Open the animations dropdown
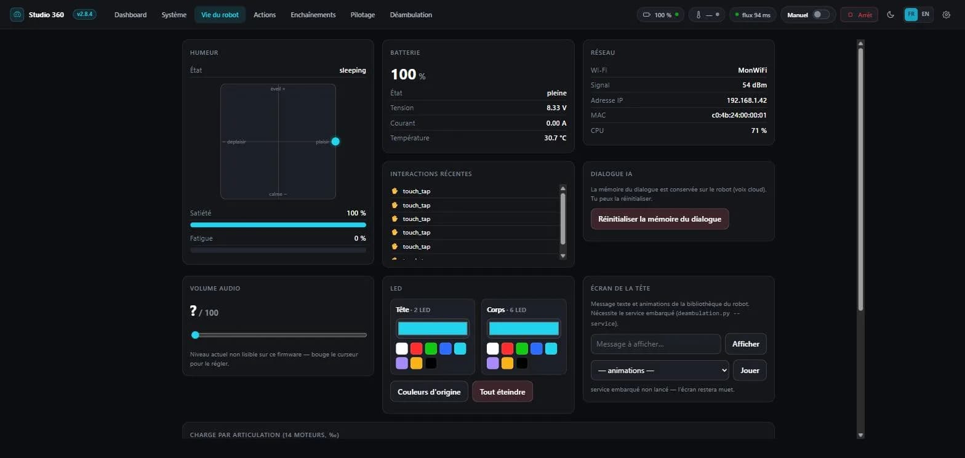Screen dimensions: 965x458 coord(660,370)
